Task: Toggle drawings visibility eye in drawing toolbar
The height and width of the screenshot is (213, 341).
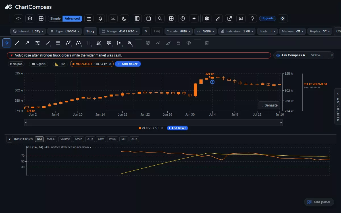Action: (x=189, y=43)
